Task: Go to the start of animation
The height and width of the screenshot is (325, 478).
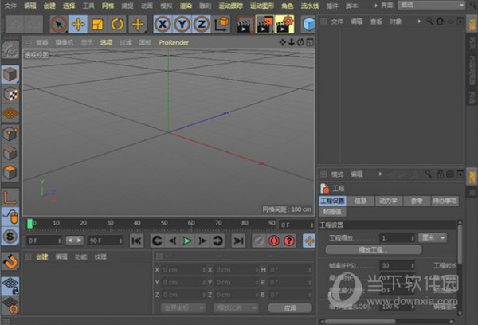Action: click(x=136, y=241)
